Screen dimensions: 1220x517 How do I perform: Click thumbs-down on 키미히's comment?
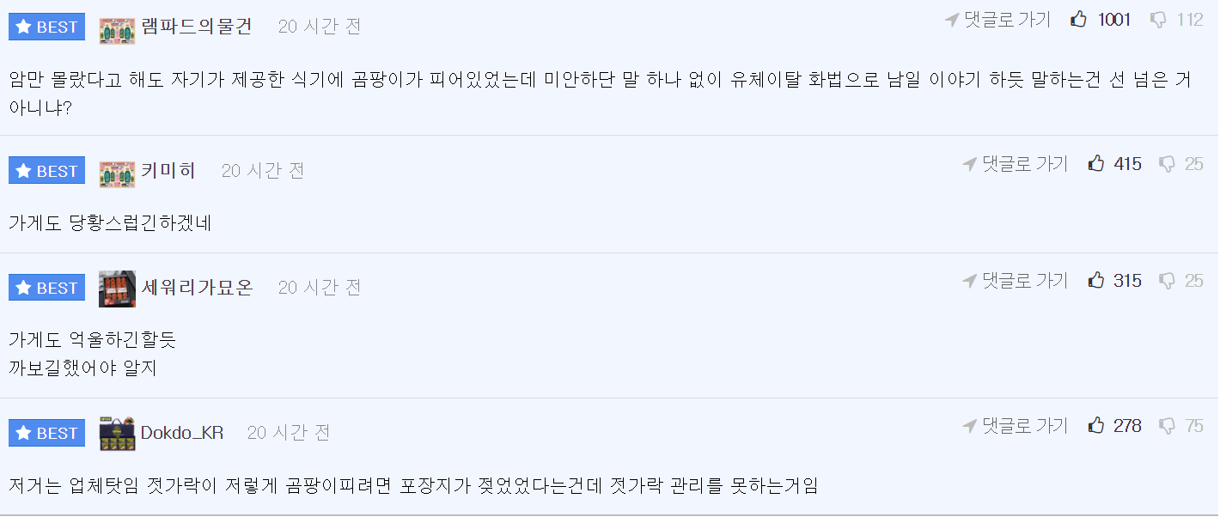1167,163
